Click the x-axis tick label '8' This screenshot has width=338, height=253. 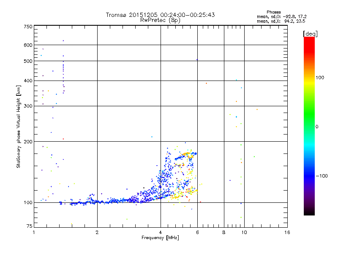click(x=224, y=232)
